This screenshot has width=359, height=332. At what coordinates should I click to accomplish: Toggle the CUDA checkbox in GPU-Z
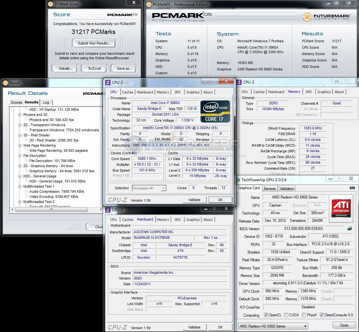tap(286, 315)
